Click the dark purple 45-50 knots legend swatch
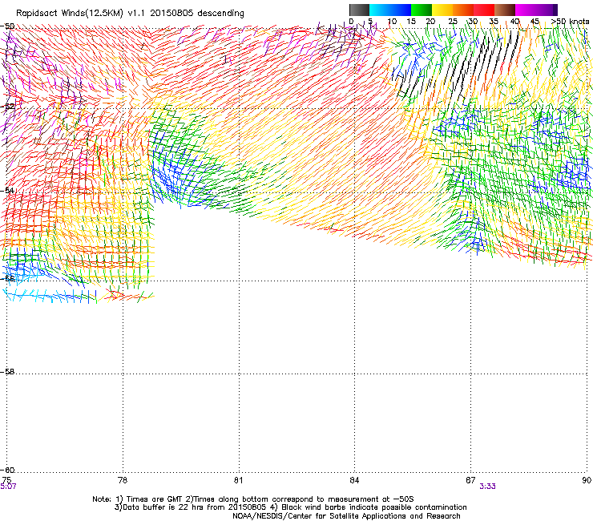Screen dimensions: 593x521 (547, 10)
